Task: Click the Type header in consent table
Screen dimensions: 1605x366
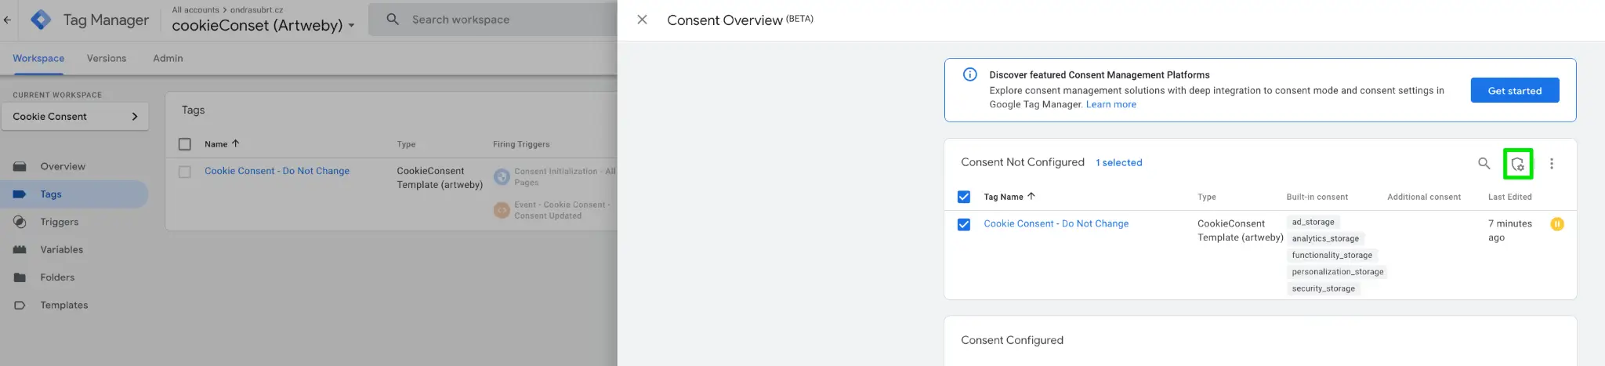Action: 1206,197
